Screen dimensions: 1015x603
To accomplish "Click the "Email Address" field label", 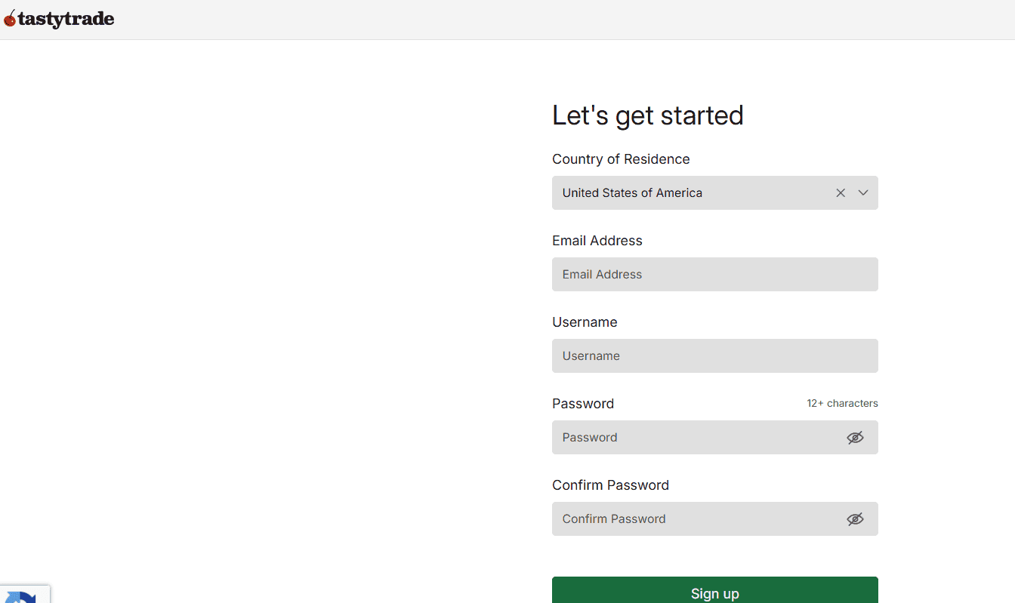I will click(x=597, y=241).
